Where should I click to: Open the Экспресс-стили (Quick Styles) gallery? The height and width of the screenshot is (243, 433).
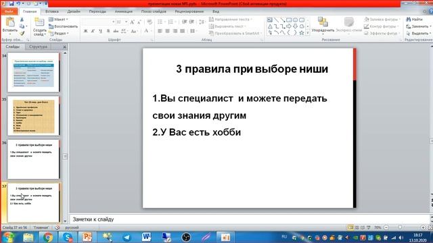click(349, 25)
